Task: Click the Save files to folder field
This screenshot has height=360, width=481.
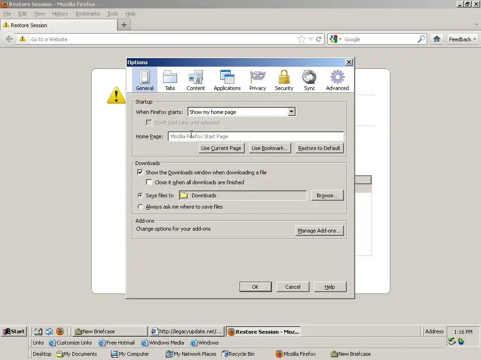Action: 242,195
